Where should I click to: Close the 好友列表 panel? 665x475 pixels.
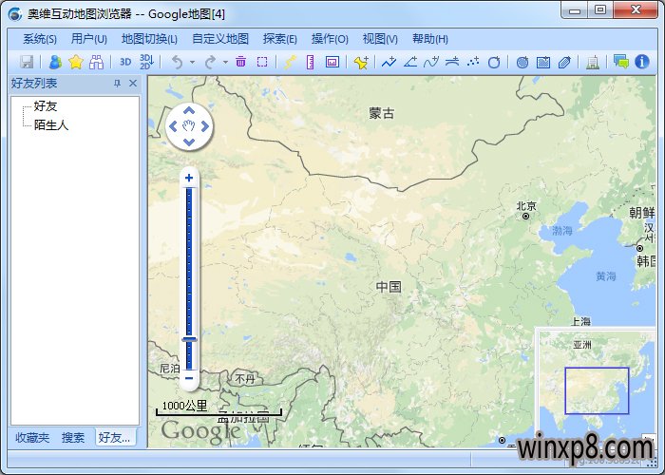click(x=133, y=84)
